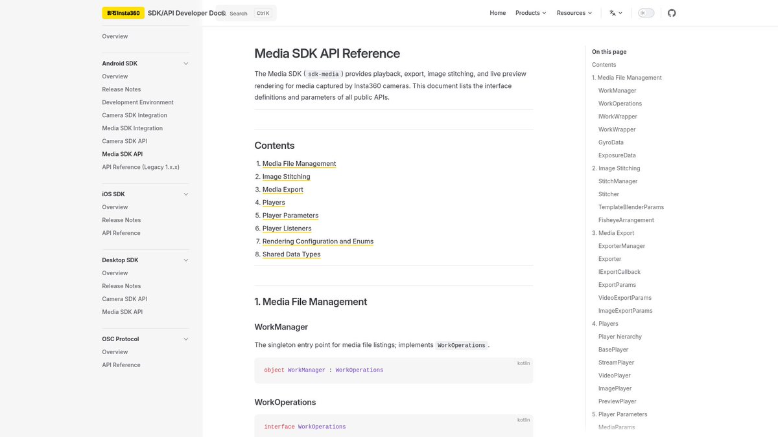
Task: Collapse the OSC Protocol sidebar section
Action: (x=185, y=339)
